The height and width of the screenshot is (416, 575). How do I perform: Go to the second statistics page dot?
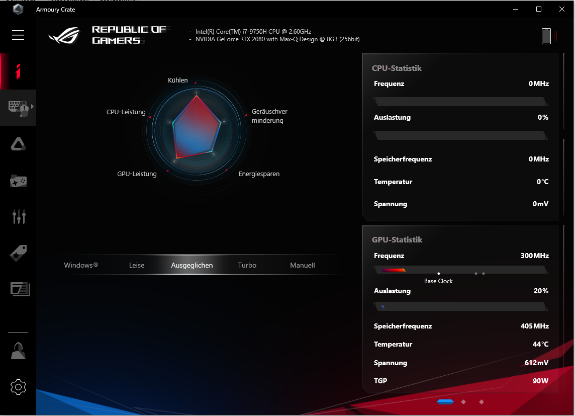[x=463, y=402]
